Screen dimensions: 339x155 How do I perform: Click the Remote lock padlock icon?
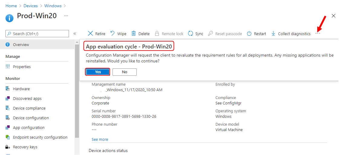157,33
